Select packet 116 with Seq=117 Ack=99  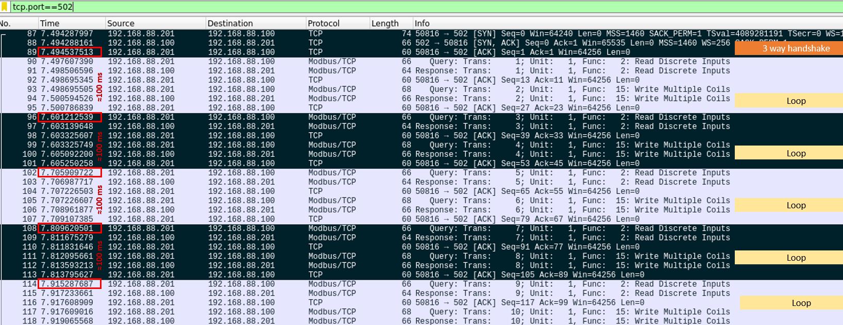421,302
